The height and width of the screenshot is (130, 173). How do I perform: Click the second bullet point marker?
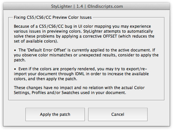[x=15, y=69]
